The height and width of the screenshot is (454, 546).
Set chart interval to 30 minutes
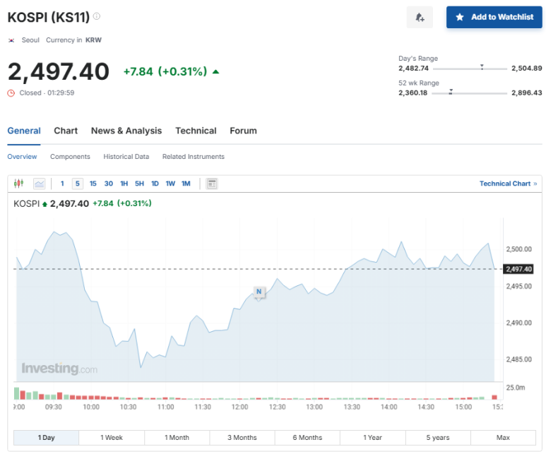(x=109, y=184)
